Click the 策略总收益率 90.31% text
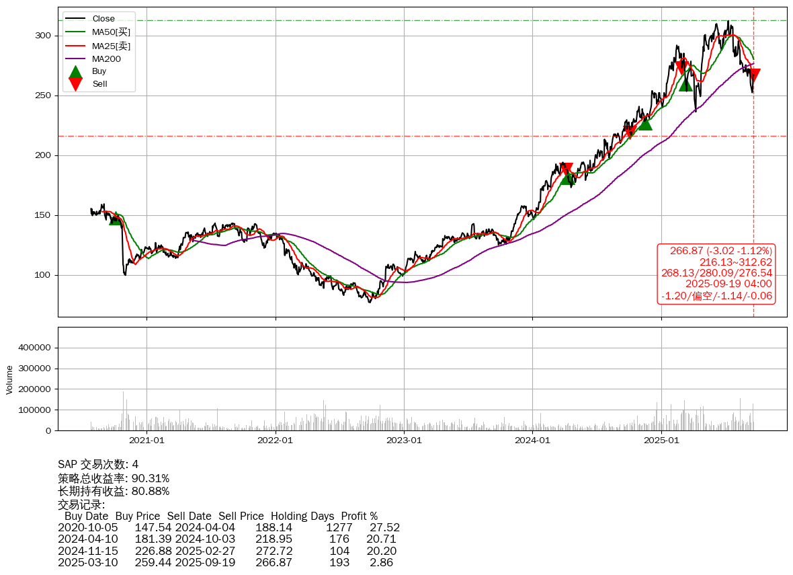793x575 pixels. 114,478
